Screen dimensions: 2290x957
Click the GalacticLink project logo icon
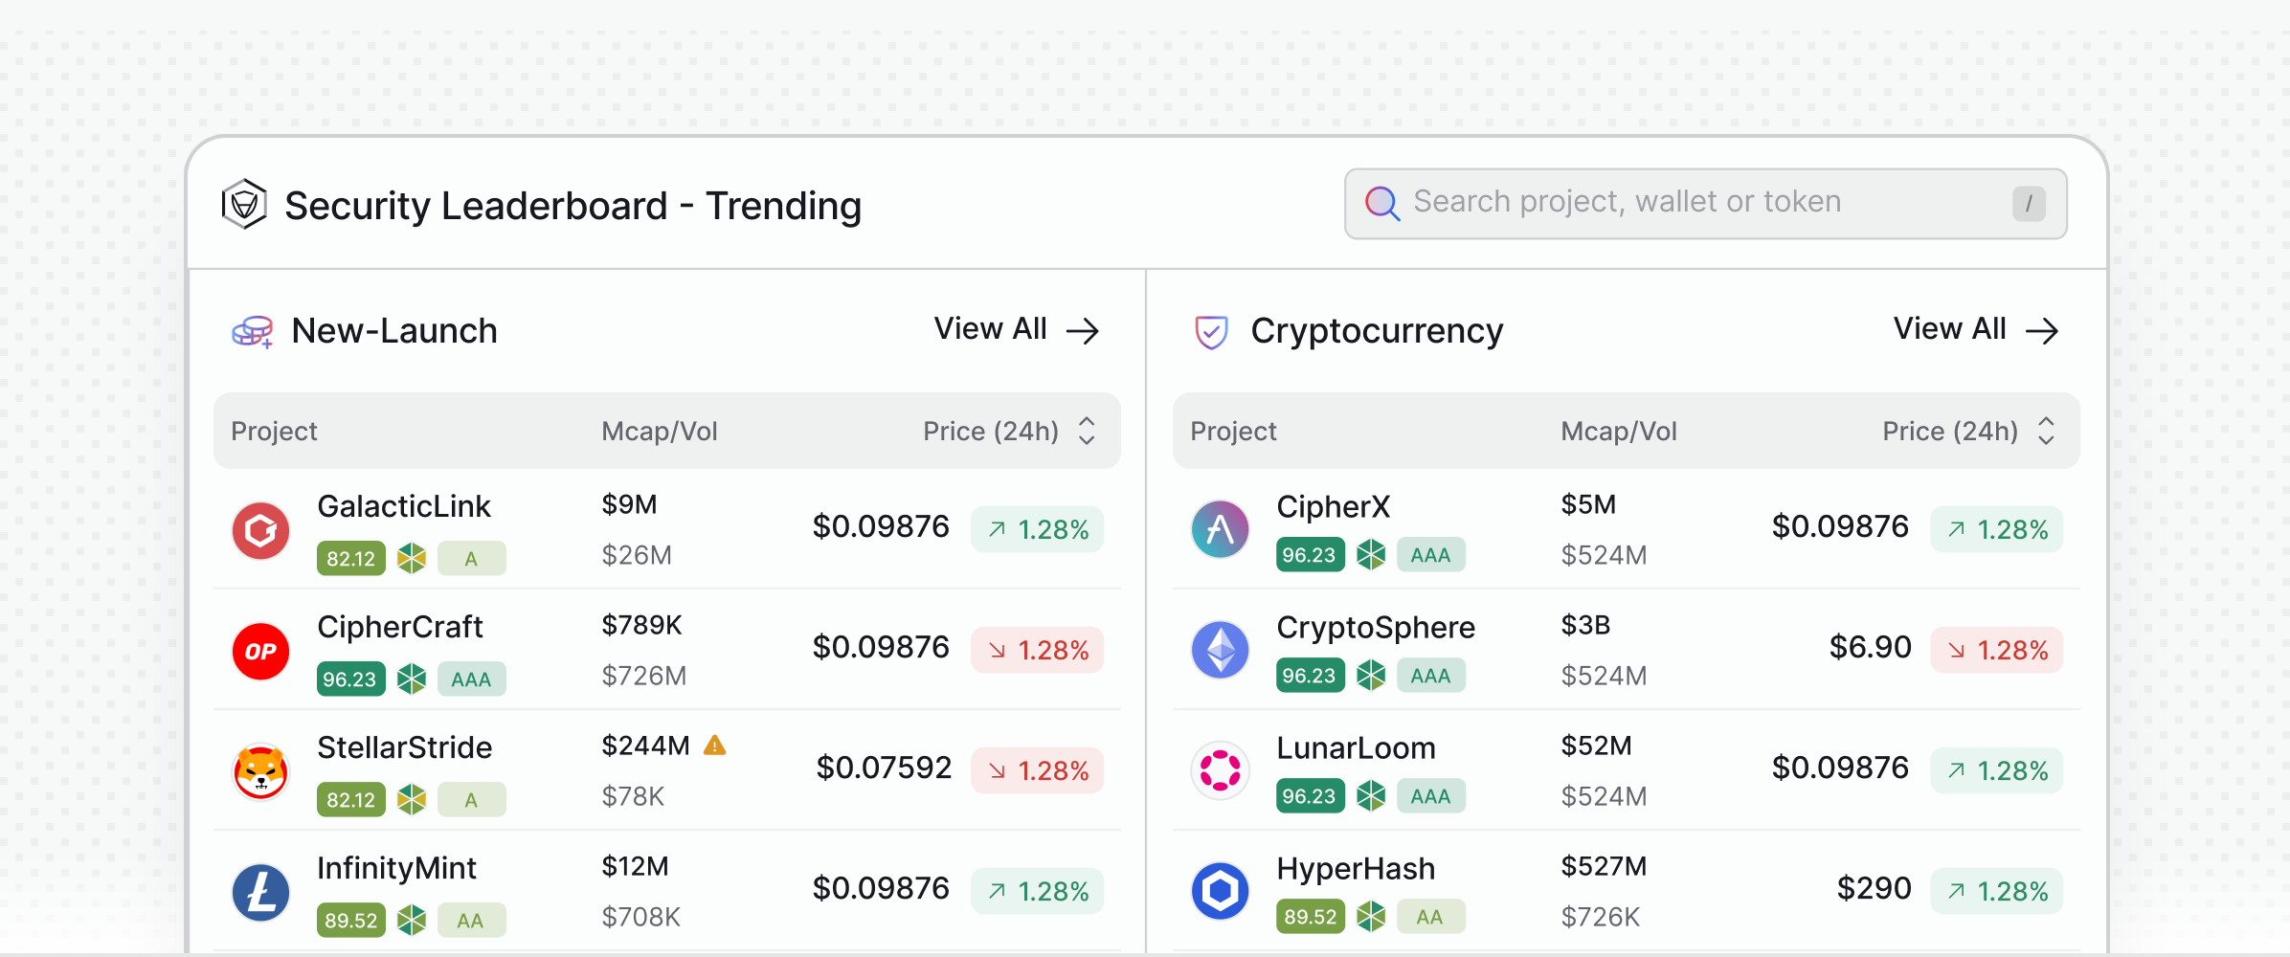260,530
